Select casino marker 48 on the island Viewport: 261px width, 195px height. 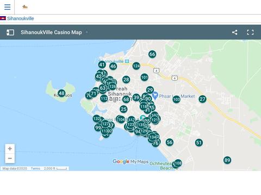61,93
